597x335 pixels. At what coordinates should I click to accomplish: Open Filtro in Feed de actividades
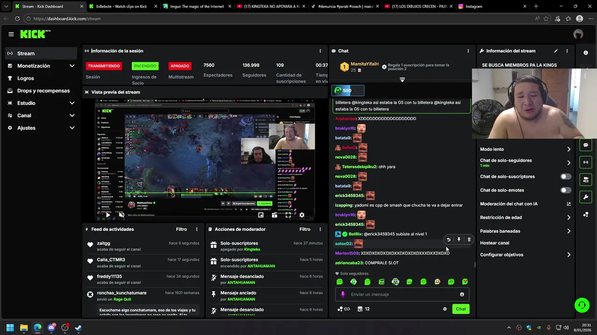[181, 229]
